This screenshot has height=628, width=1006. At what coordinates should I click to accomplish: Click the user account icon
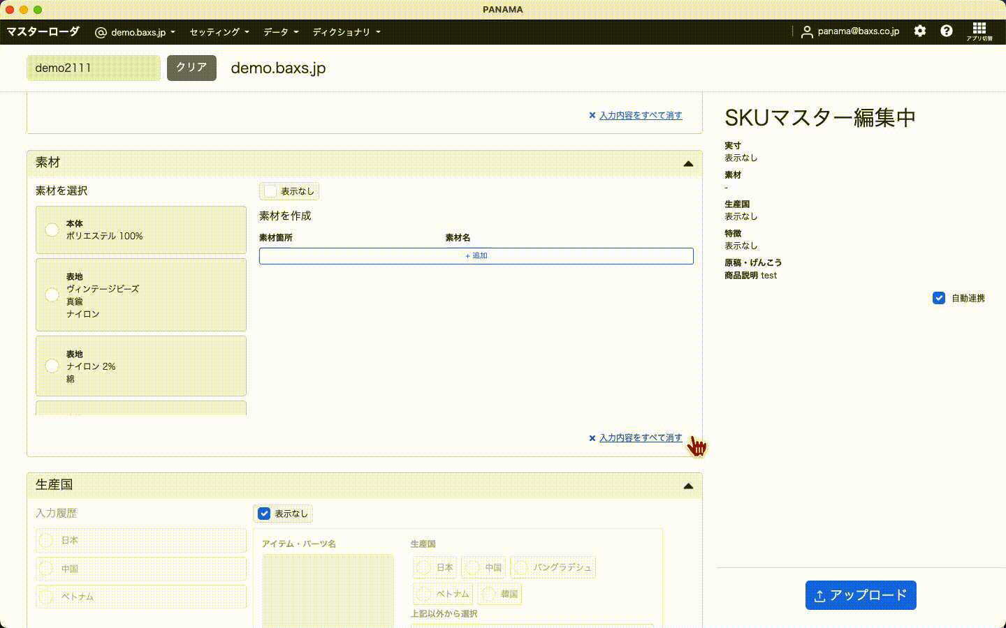(x=807, y=32)
